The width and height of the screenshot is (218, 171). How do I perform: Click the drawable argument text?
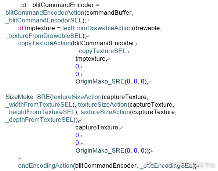click(x=147, y=28)
